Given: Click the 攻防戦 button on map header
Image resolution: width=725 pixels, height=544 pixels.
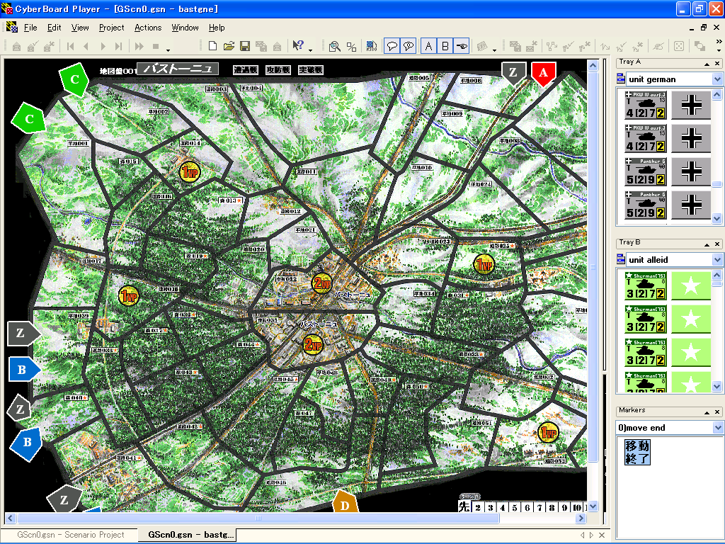Looking at the screenshot, I should tap(278, 70).
